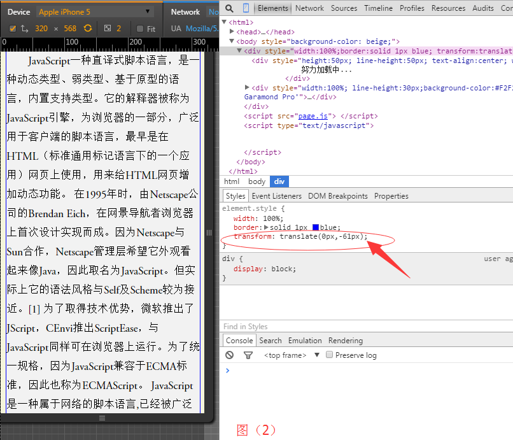
Task: Select the Event Listeners tab
Action: (277, 196)
